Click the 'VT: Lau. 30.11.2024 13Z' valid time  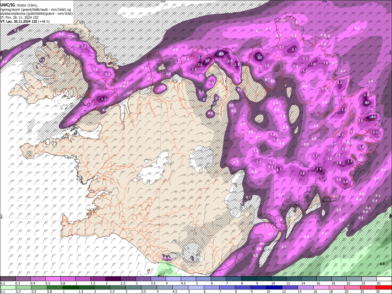tap(19, 21)
